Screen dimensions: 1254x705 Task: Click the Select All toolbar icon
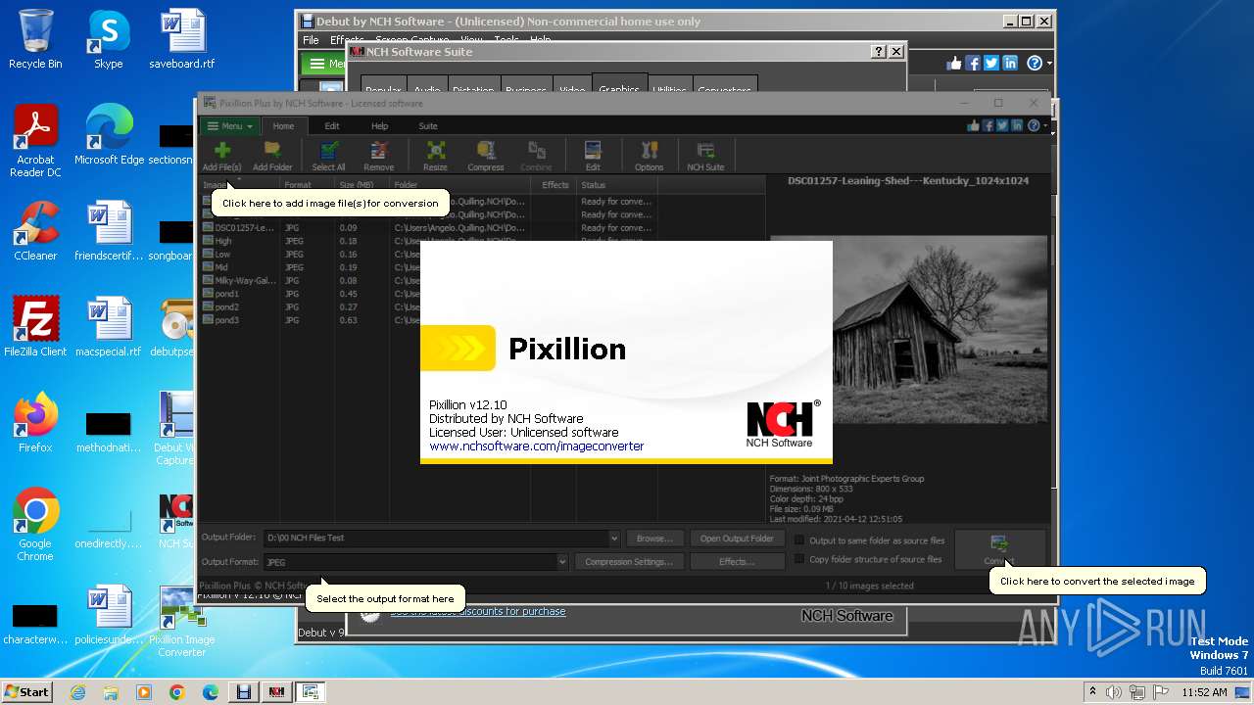[328, 155]
